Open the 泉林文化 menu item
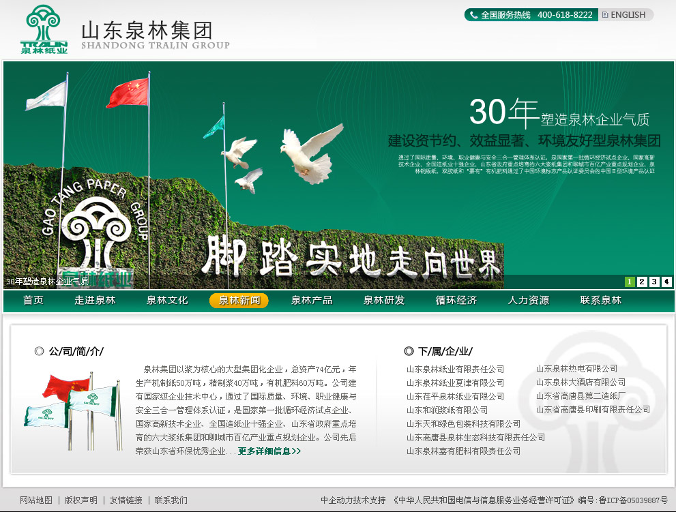The width and height of the screenshot is (676, 512). (167, 301)
